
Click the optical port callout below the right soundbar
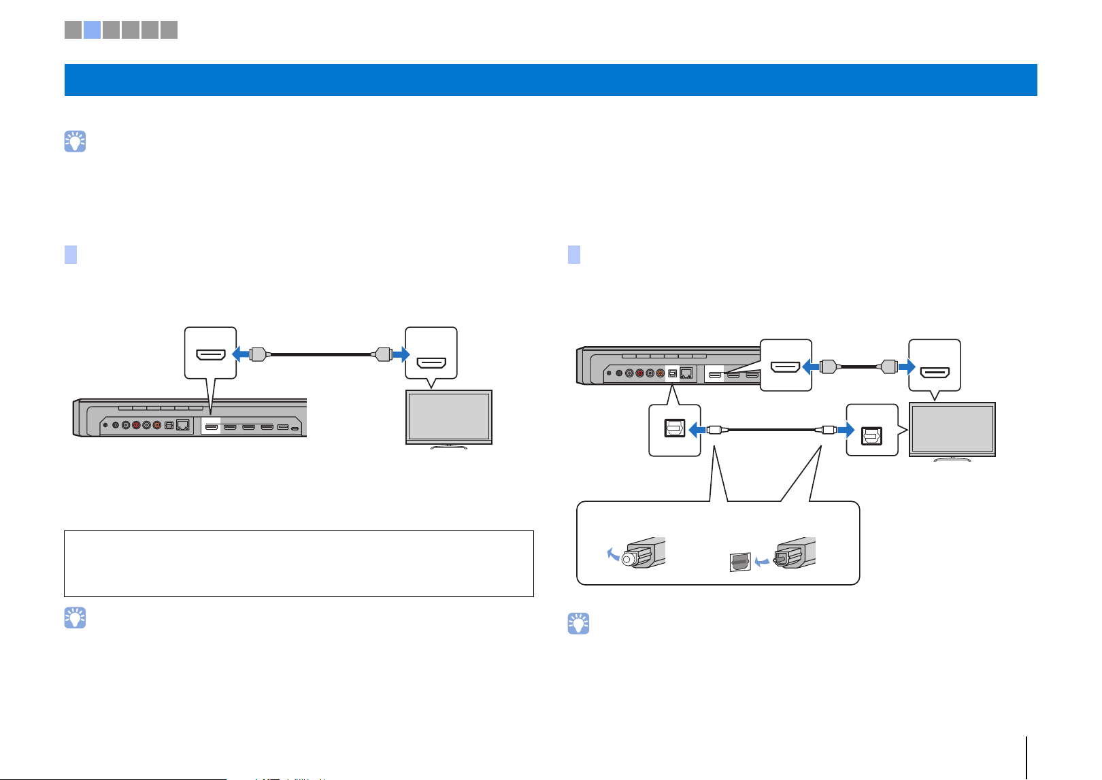point(675,430)
